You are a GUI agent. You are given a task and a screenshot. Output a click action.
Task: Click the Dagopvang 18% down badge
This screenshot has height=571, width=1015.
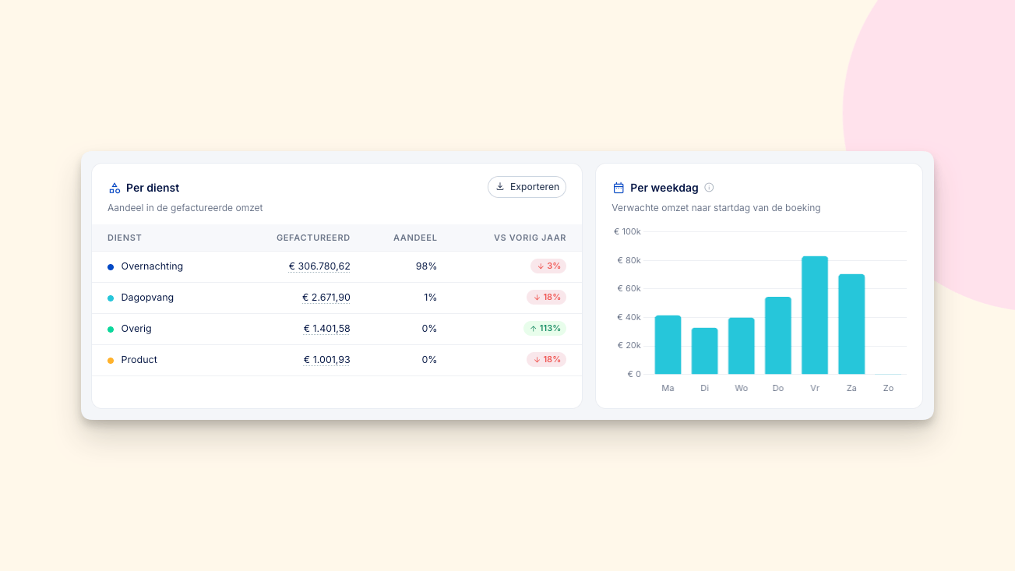tap(546, 298)
